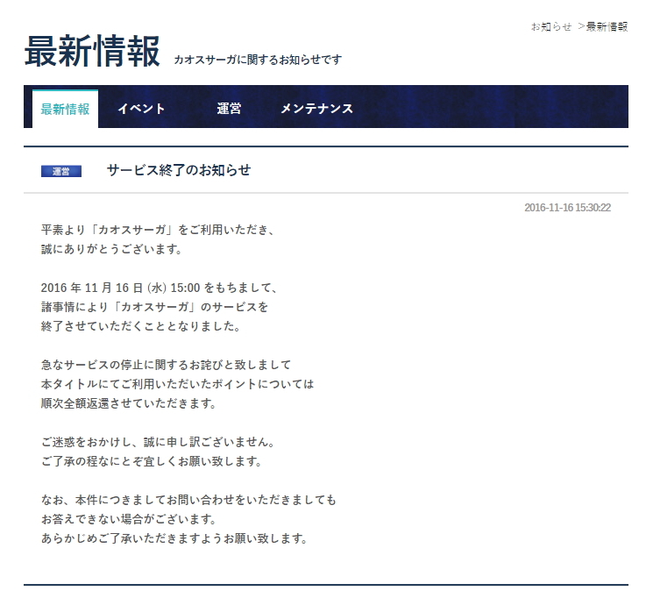Screen dimensions: 646x598
Task: Click the subtitle カオスサーガに関するお知らせです
Action: pyautogui.click(x=258, y=60)
